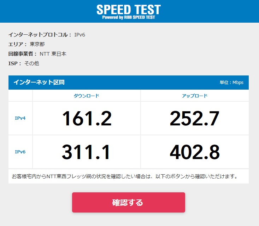Click the IPv4 row label

click(x=20, y=118)
